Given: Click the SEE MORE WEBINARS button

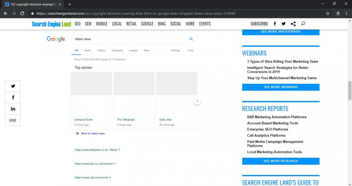Looking at the screenshot, I should pyautogui.click(x=280, y=87).
